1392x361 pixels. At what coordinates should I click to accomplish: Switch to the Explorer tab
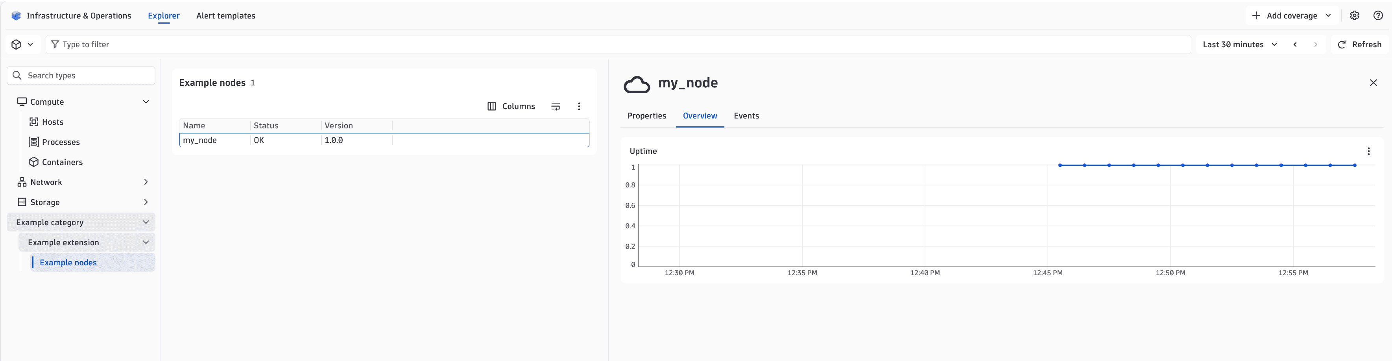point(164,16)
